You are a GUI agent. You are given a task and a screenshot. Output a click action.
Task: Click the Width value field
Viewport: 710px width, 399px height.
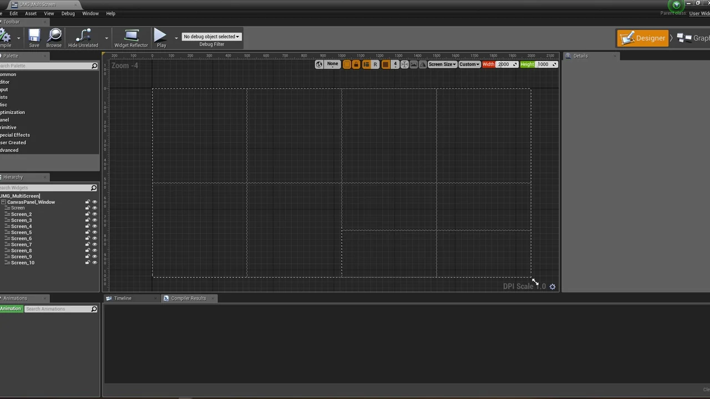(x=504, y=64)
